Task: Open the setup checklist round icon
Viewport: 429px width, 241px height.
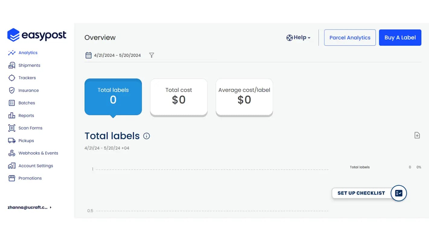Action: click(x=399, y=193)
